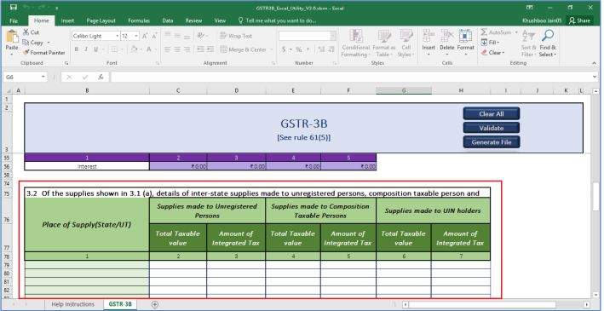Click the Name Box showing G6

tap(21, 77)
